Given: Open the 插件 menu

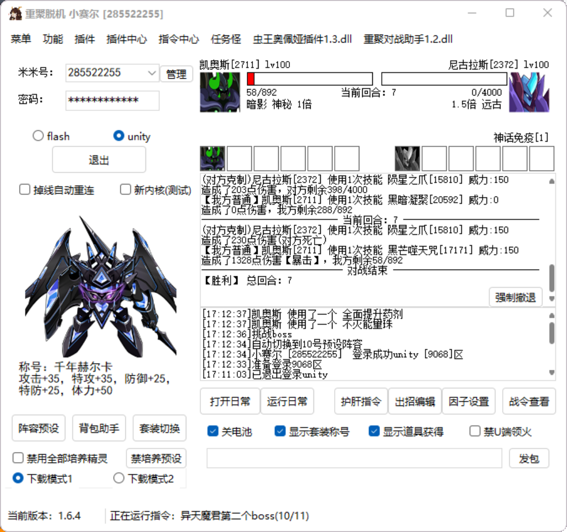Looking at the screenshot, I should (85, 39).
